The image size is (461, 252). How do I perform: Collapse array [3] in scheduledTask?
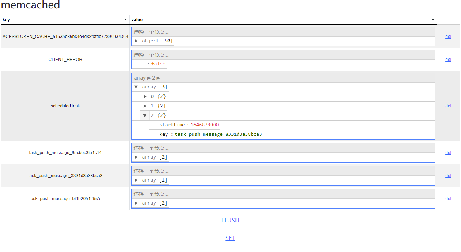136,87
